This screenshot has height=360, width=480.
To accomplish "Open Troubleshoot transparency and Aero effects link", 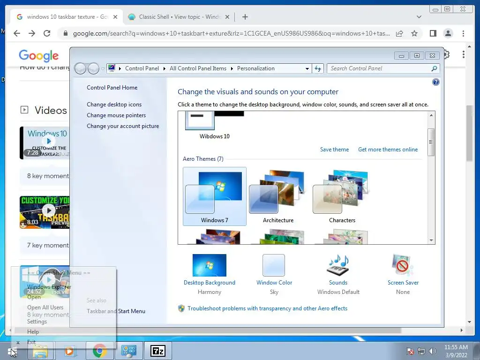I will pos(267,308).
